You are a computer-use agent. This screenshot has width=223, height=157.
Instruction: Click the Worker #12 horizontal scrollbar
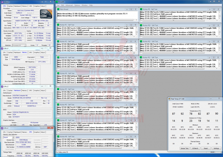click(x=179, y=69)
